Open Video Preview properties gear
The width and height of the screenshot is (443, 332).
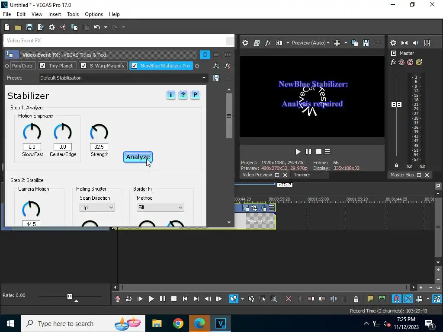click(245, 43)
